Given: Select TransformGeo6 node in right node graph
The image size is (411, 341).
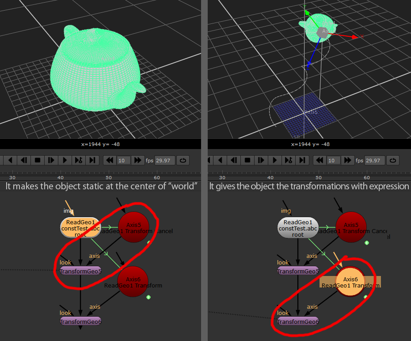Looking at the screenshot, I should coord(298,321).
